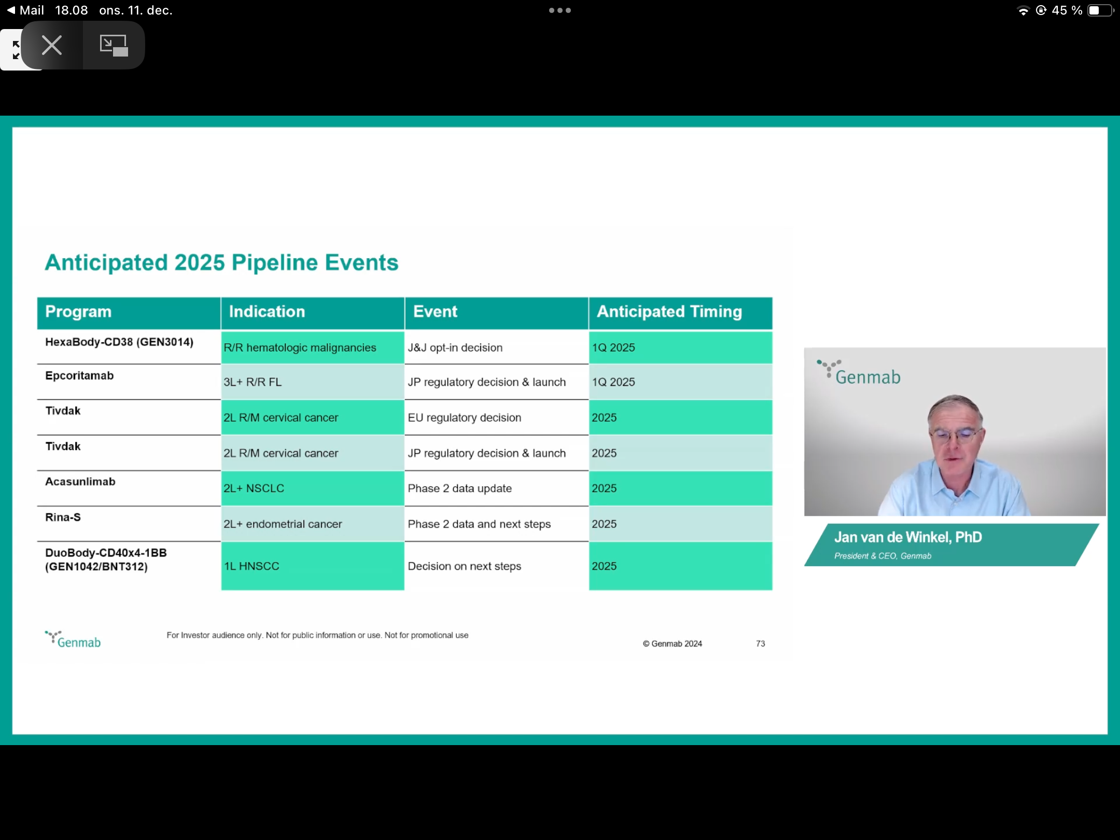Select the President & CEO, Genmab subtitle
This screenshot has height=840, width=1120.
click(x=883, y=556)
